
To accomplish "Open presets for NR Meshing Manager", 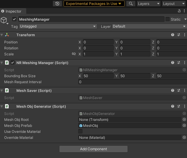I will (179, 63).
